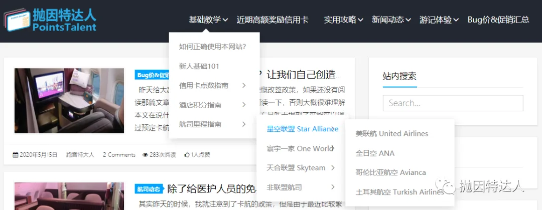The height and width of the screenshot is (210, 542).
Task: Open article title 让我们自己创造…
Action: 301,75
